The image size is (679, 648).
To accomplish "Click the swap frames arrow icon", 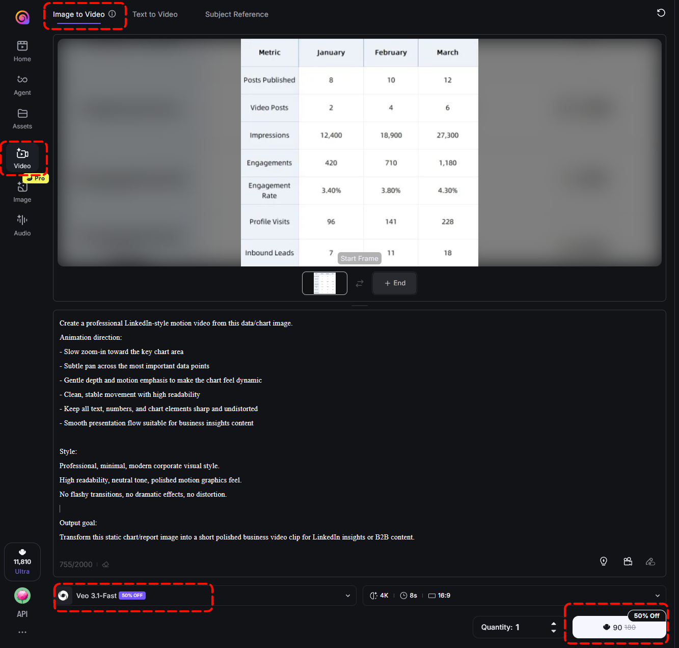I will coord(360,283).
